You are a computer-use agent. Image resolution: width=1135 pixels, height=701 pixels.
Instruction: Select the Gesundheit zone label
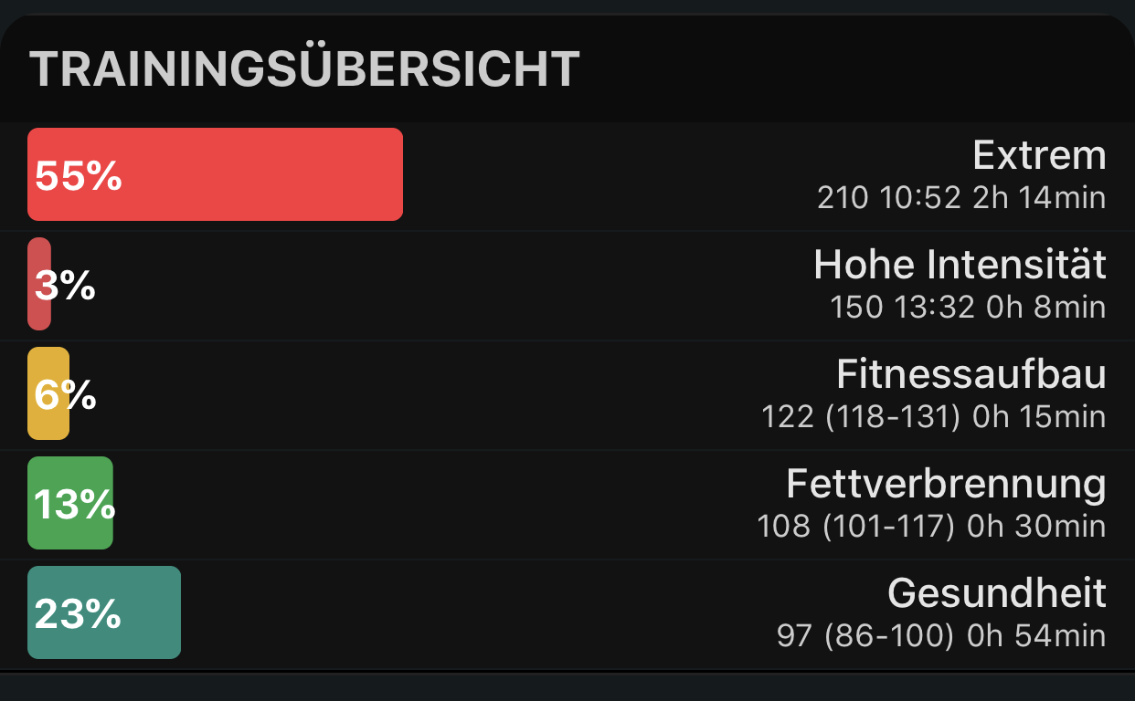(995, 593)
